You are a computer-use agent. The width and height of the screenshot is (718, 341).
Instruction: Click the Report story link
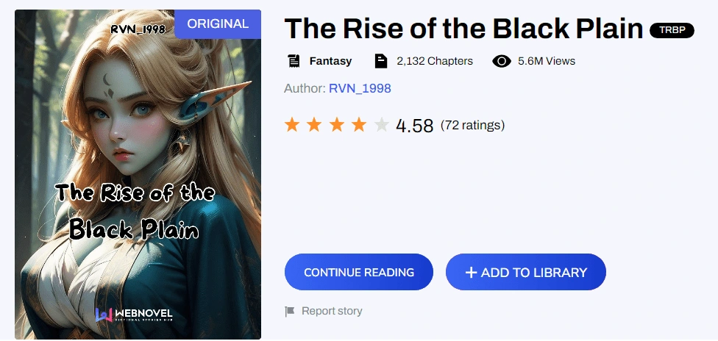pyautogui.click(x=332, y=311)
